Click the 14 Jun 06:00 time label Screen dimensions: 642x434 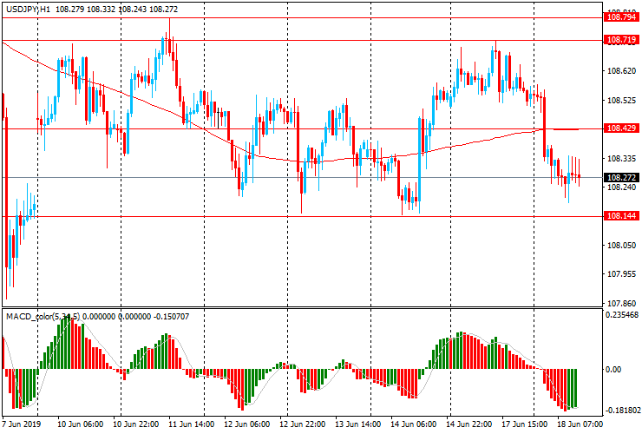[x=414, y=424]
